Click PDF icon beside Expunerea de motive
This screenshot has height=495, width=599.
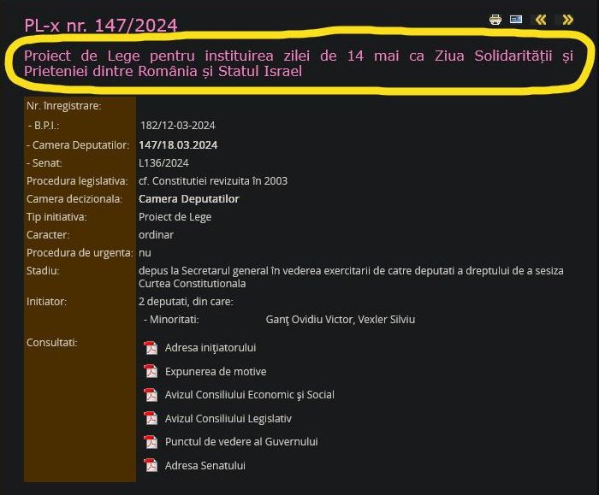point(151,372)
